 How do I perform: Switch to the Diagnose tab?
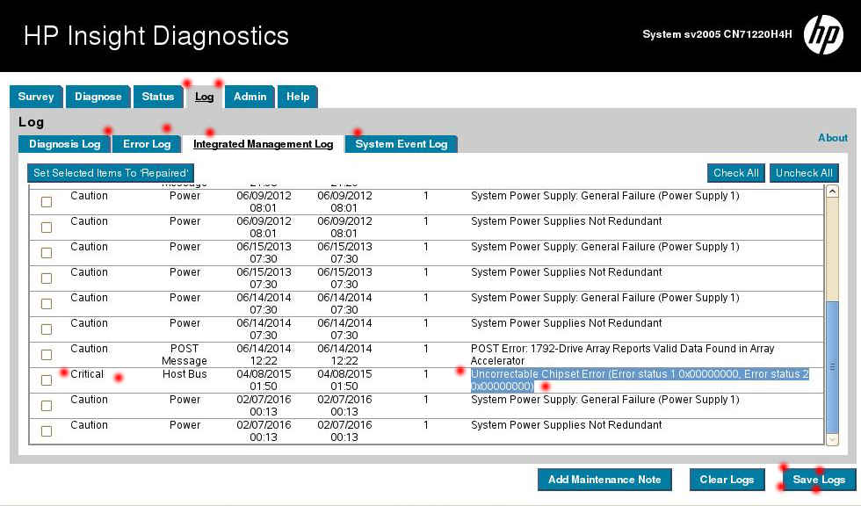tap(98, 97)
